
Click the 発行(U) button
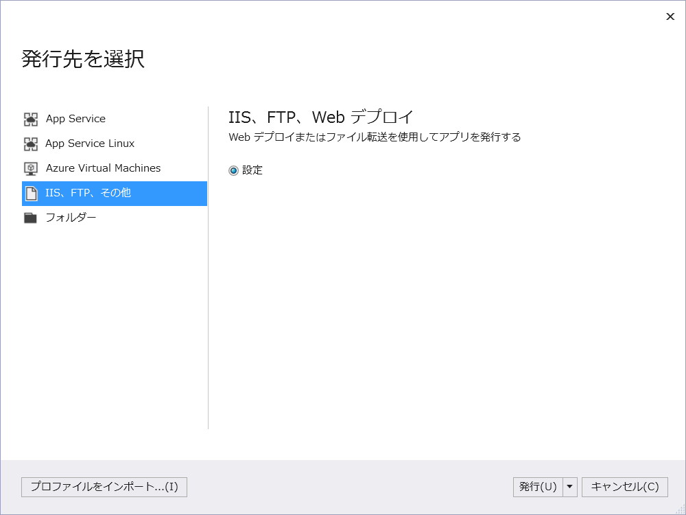(538, 487)
